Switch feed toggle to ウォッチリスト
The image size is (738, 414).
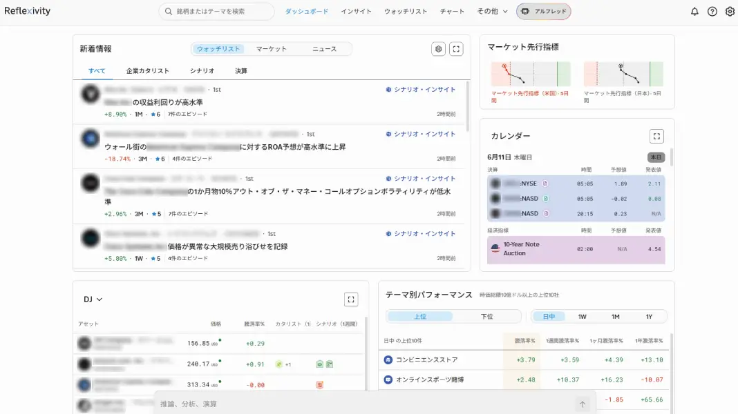click(218, 49)
